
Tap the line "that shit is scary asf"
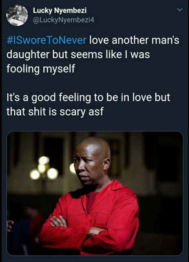[55, 112]
